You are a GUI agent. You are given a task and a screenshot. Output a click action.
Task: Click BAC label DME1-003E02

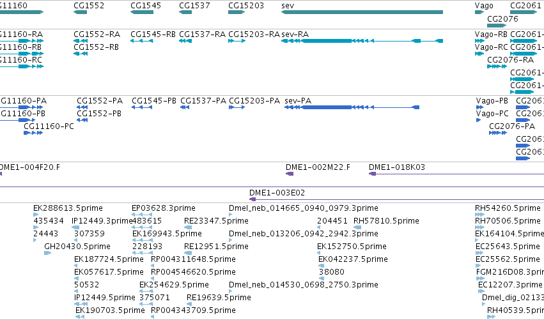point(277,193)
